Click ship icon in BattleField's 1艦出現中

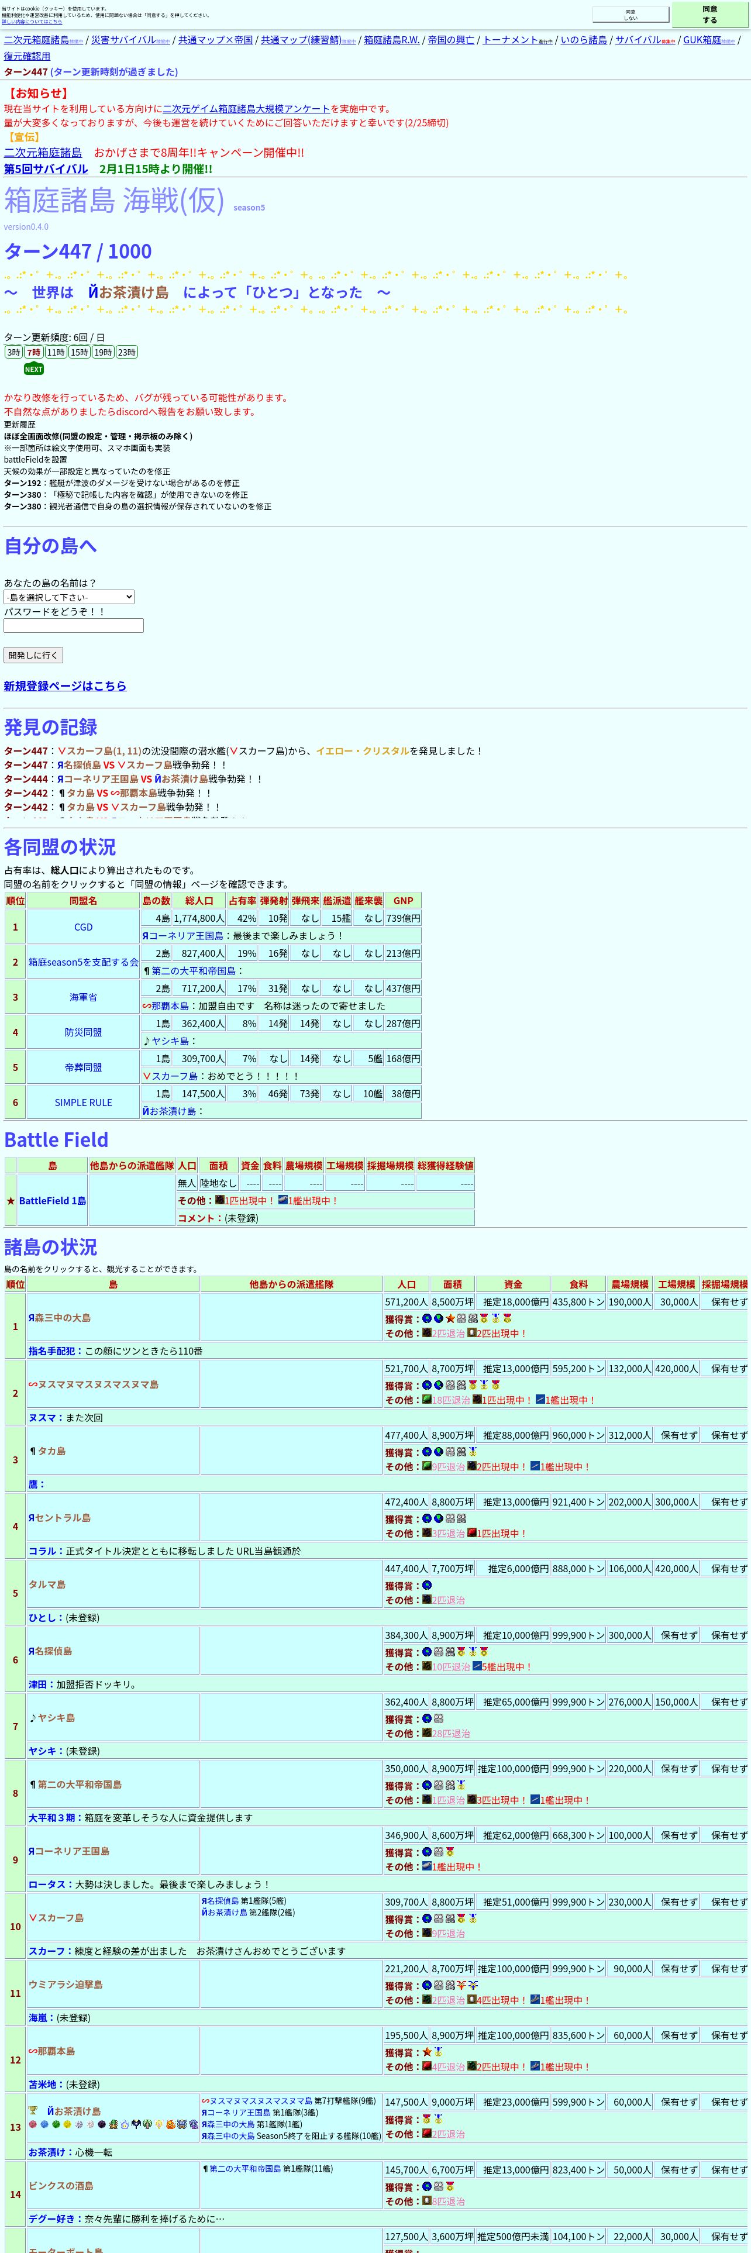[283, 1200]
